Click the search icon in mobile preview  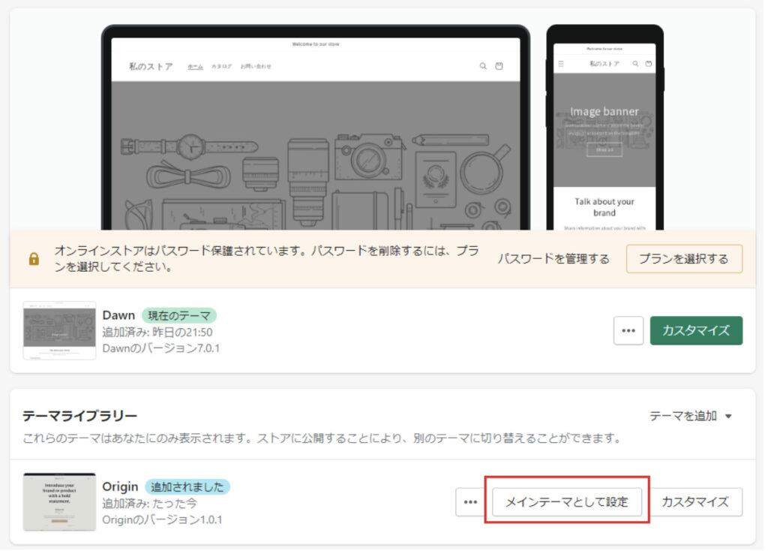[x=635, y=64]
